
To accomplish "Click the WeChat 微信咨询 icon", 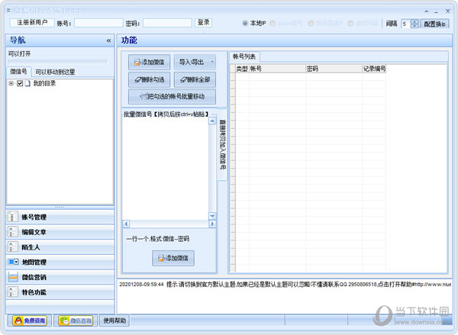I will click(x=65, y=321).
